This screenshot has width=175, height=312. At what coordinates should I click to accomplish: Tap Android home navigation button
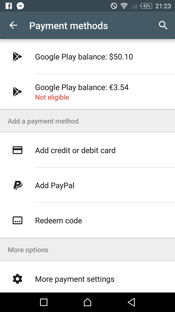pyautogui.click(x=87, y=302)
